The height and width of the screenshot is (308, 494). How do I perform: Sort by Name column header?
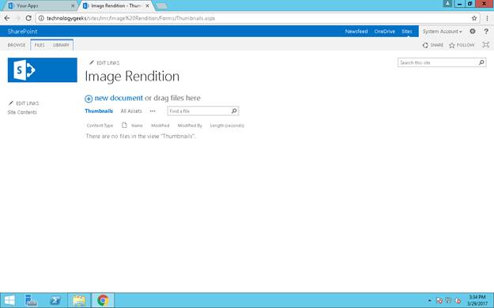tap(137, 126)
